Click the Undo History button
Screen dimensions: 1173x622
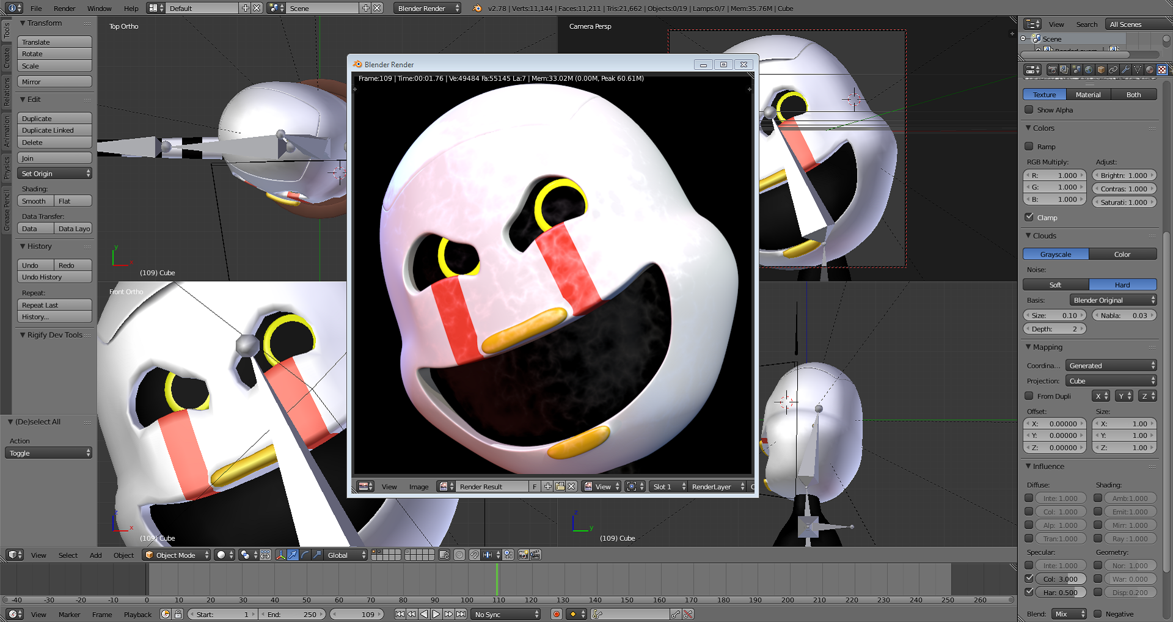click(x=55, y=277)
